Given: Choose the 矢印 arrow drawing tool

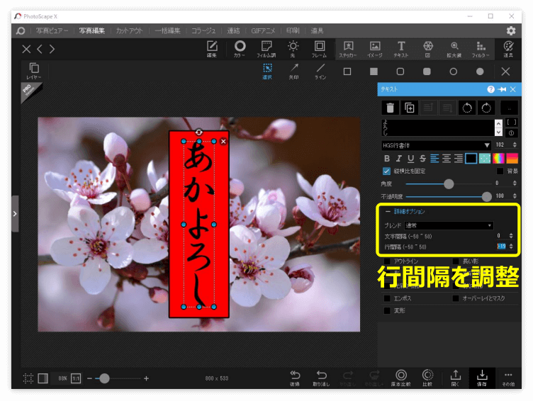Looking at the screenshot, I should tap(293, 72).
